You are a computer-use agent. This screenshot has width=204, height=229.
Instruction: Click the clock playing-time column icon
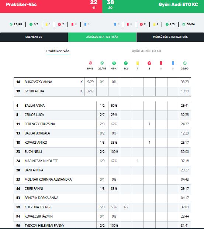point(185,63)
